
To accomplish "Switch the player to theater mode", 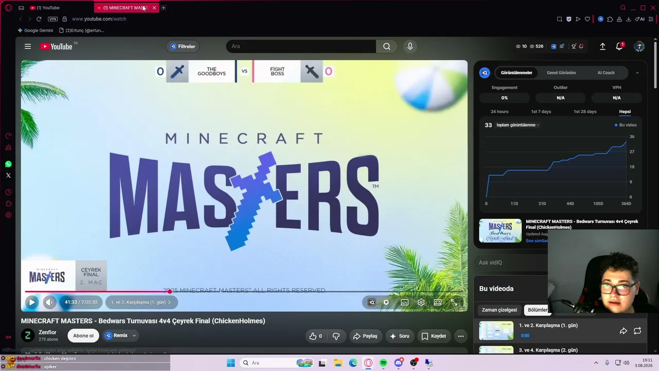I will (438, 302).
